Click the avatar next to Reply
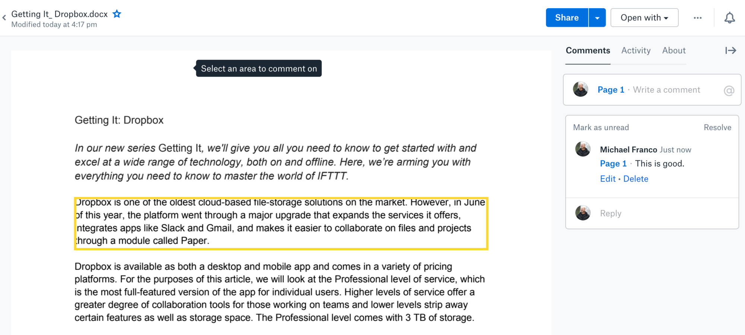745x335 pixels. click(583, 213)
